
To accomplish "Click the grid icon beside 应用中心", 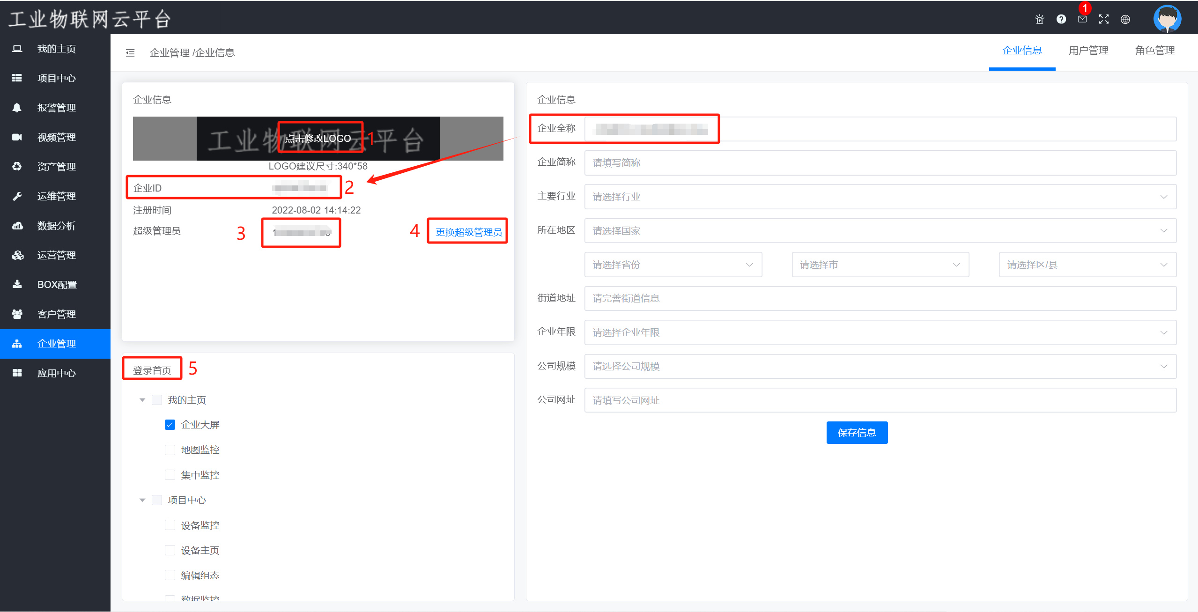I will click(17, 373).
